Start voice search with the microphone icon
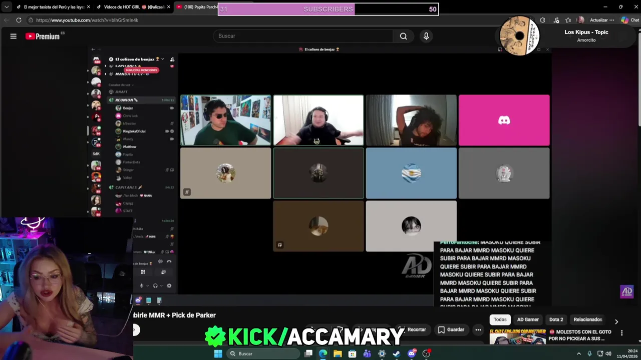This screenshot has height=360, width=641. [426, 36]
